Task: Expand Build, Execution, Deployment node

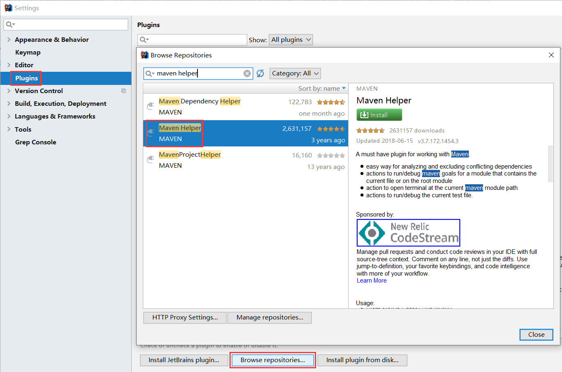Action: coord(9,103)
